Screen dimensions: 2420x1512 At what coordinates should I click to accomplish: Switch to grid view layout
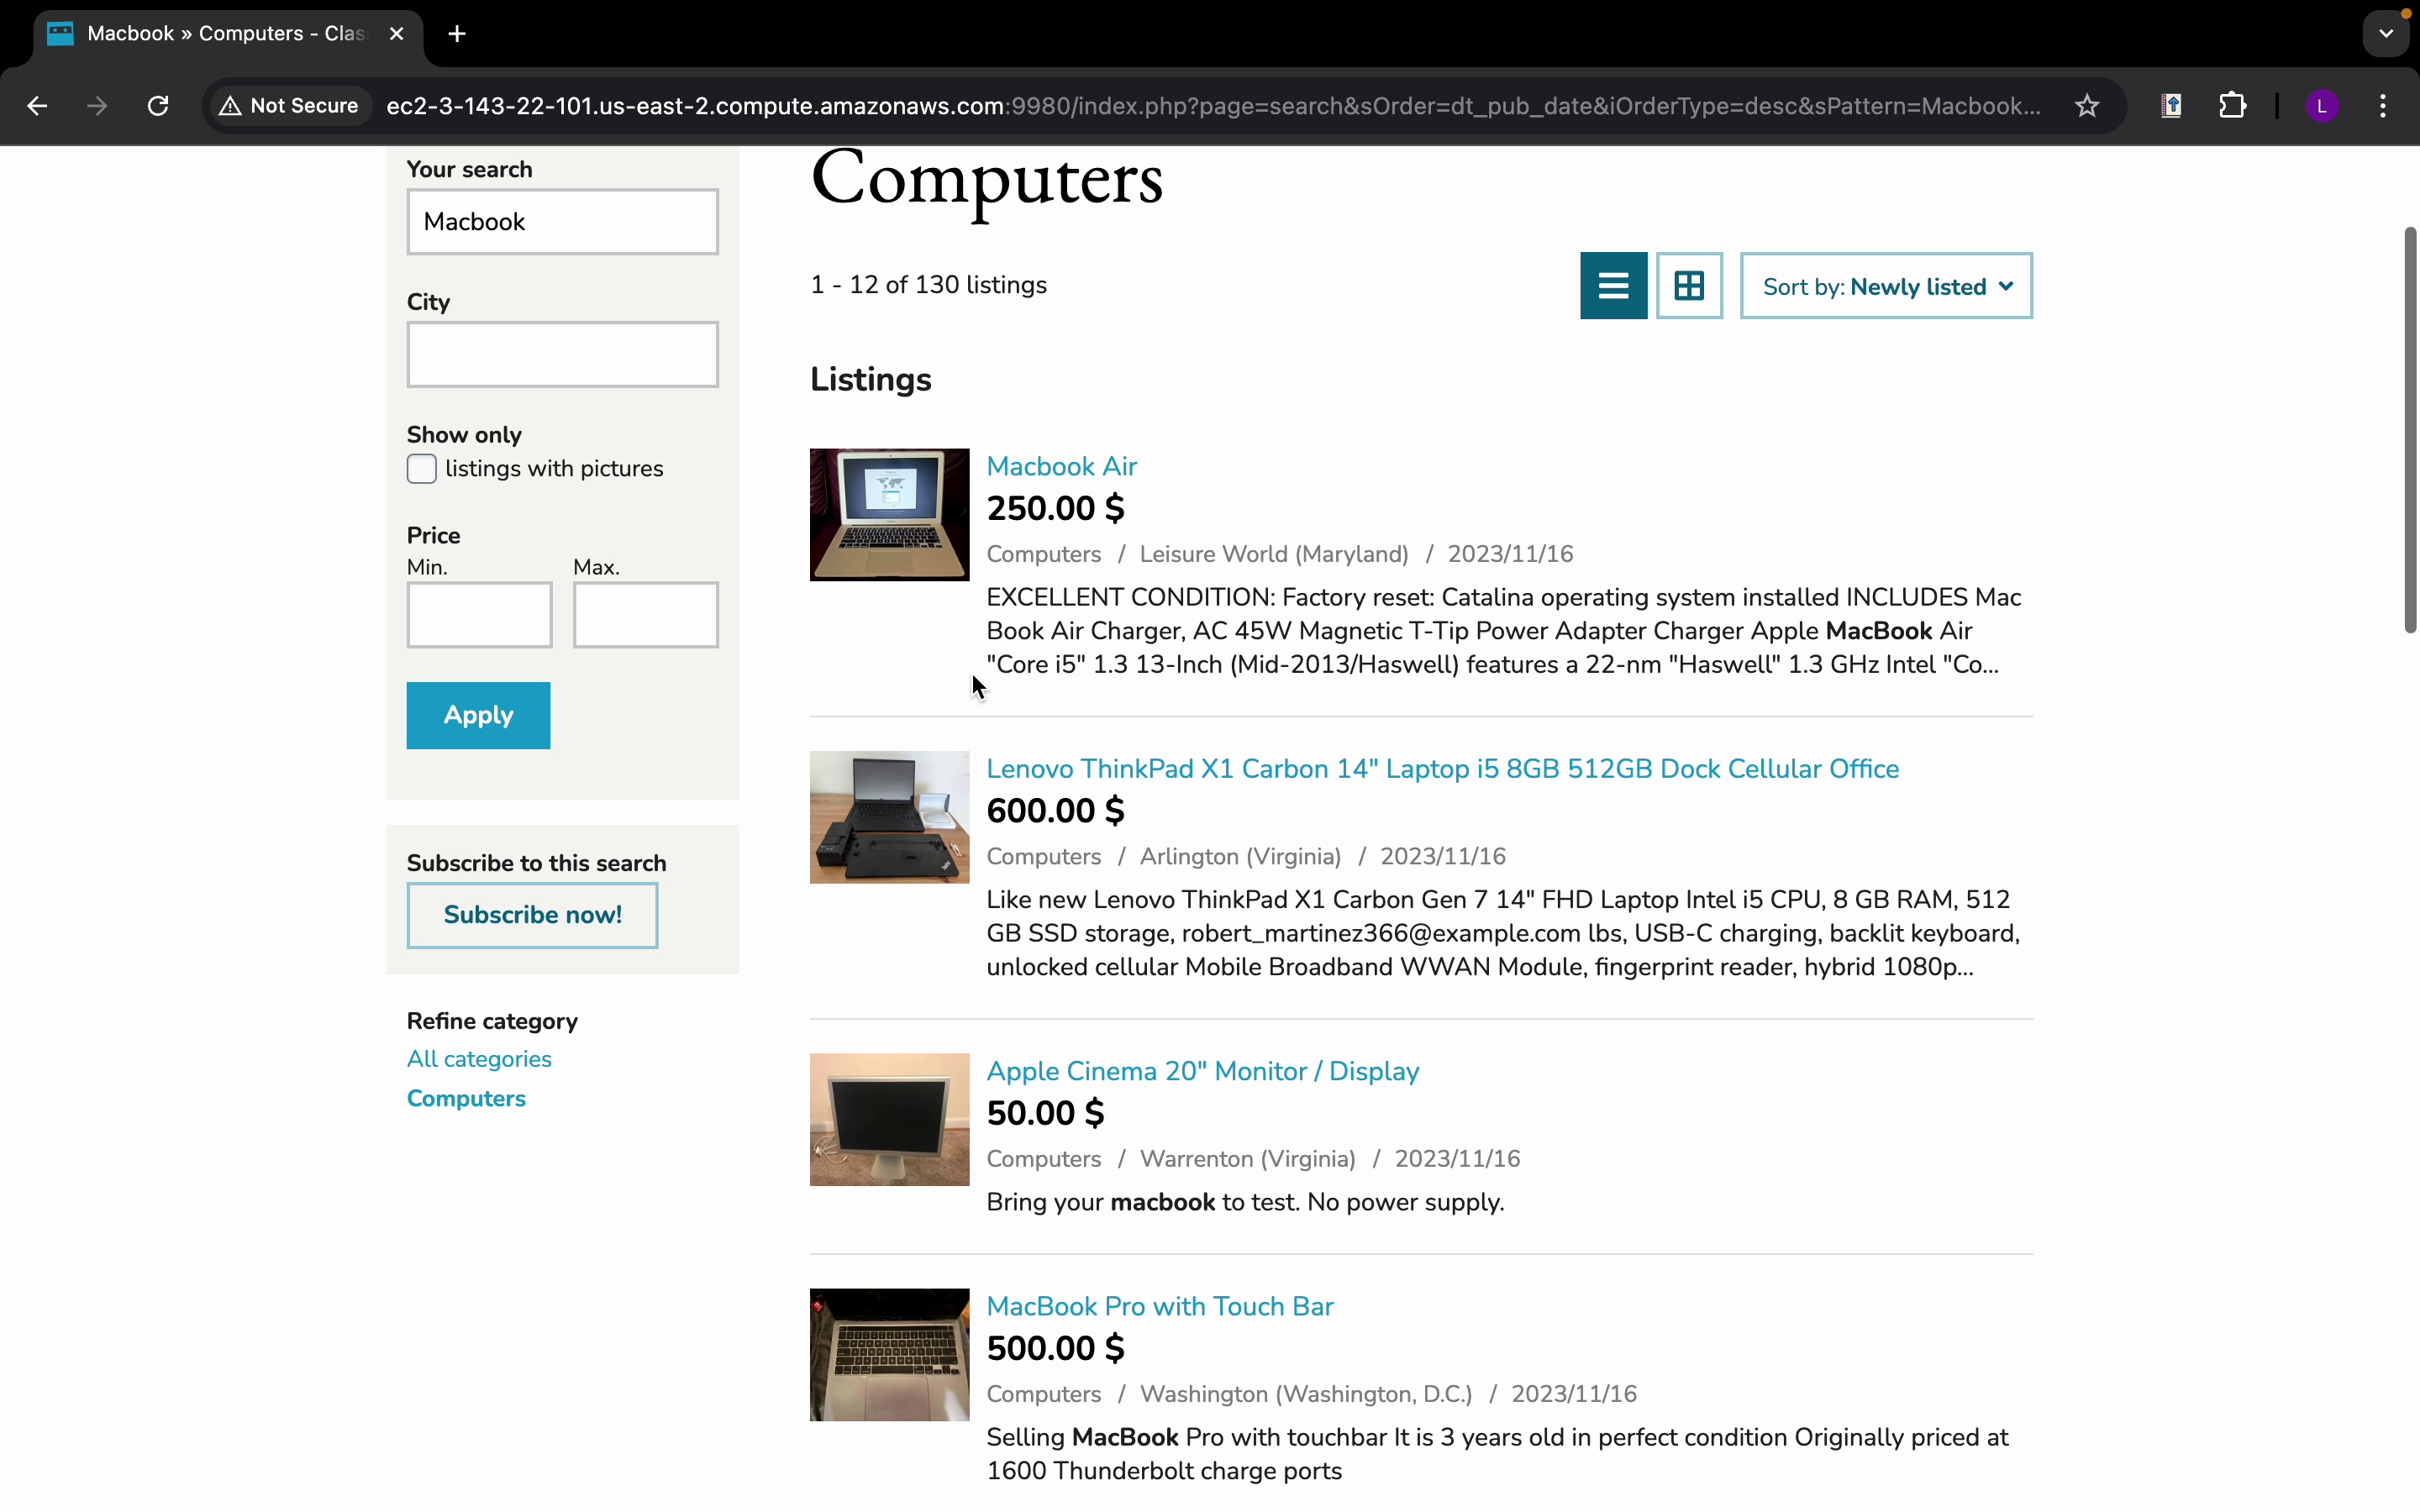tap(1689, 286)
